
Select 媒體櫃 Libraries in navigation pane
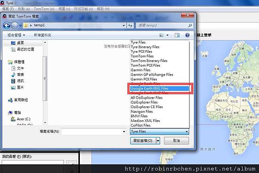coord(16,62)
